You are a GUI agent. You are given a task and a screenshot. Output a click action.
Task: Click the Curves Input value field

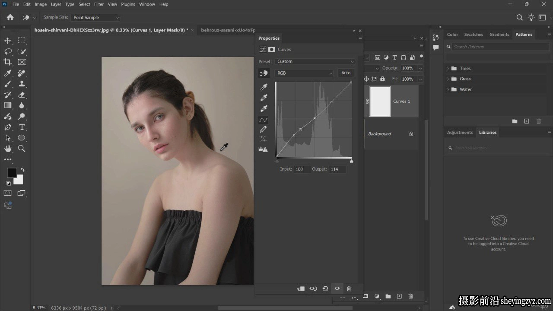[x=302, y=169]
